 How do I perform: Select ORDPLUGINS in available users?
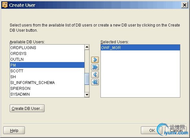click(47, 48)
